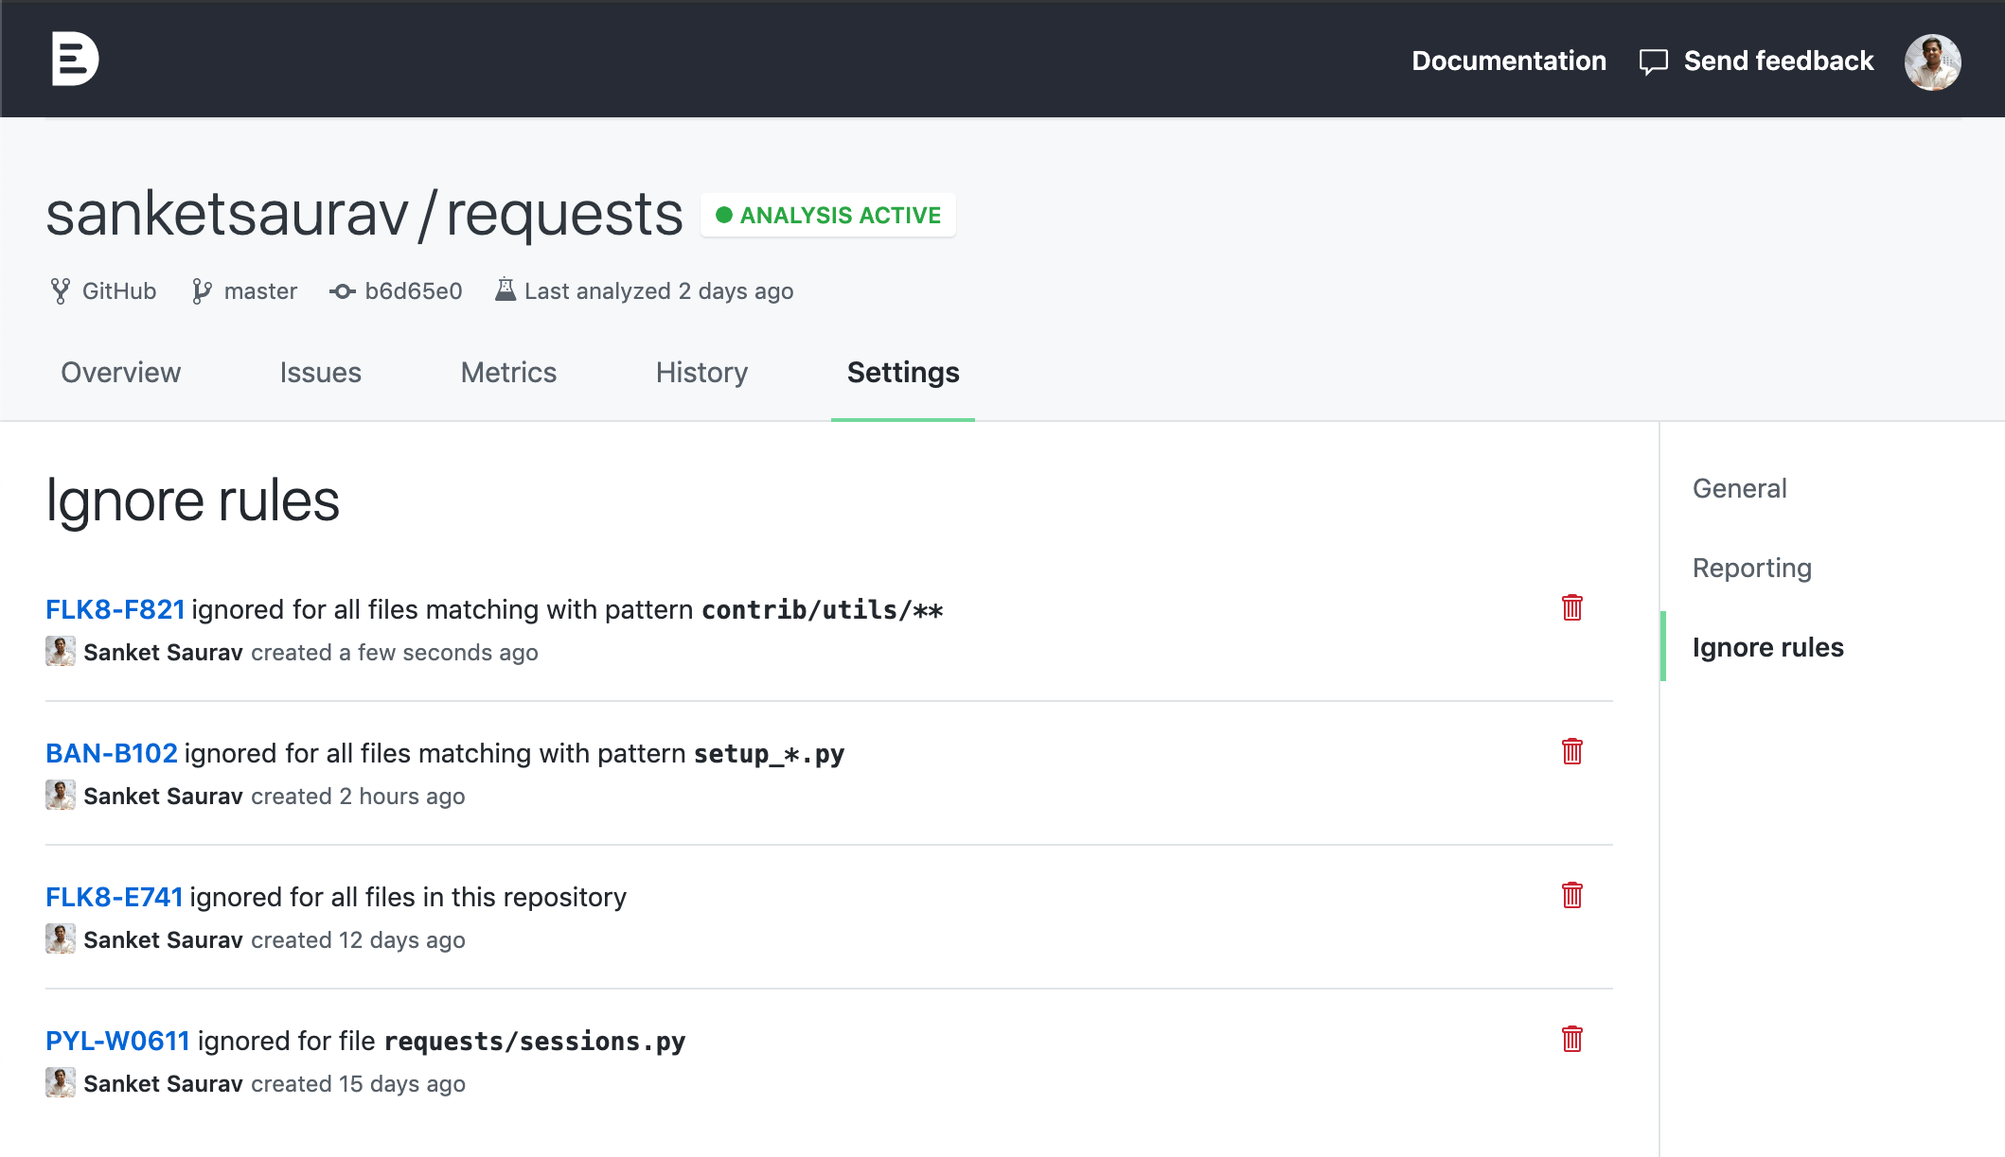Viewport: 2005px width, 1157px height.
Task: Select the Metrics navigation tab
Action: point(508,372)
